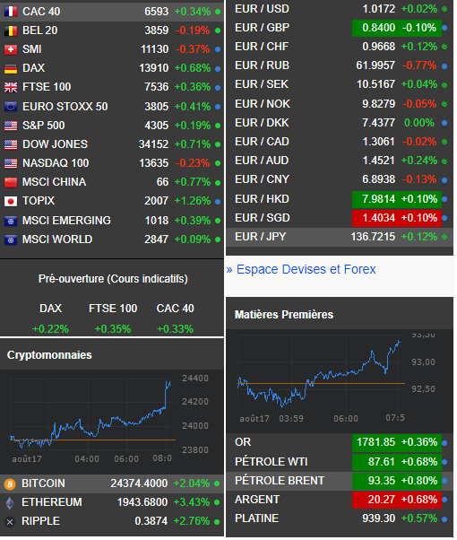Click the green status dot on CAC 40 row
This screenshot has width=457, height=540.
click(x=218, y=12)
